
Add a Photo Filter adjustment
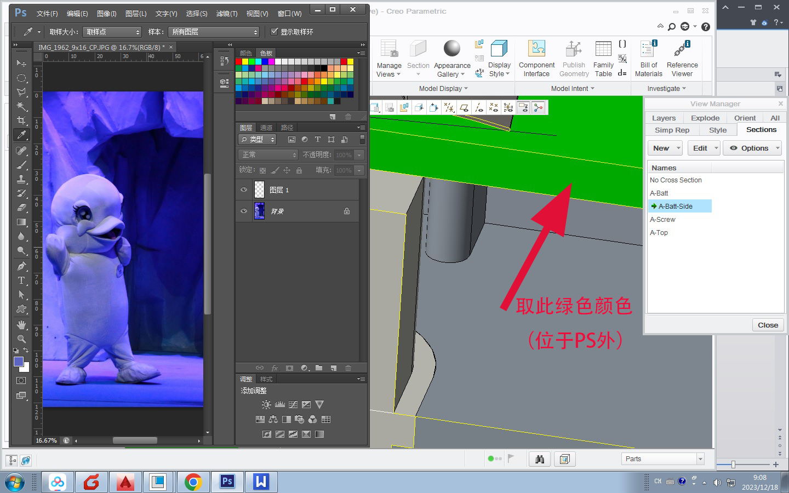[x=299, y=419]
